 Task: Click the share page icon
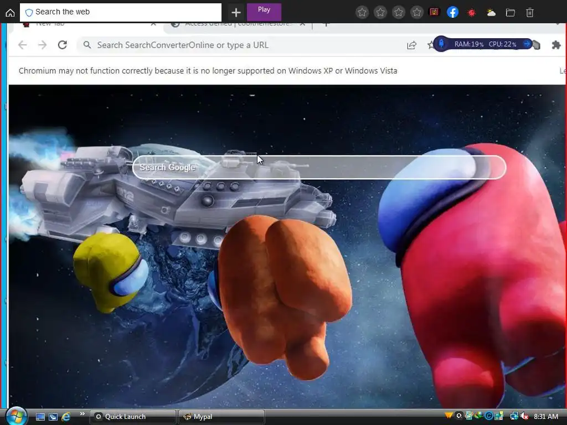pos(411,45)
